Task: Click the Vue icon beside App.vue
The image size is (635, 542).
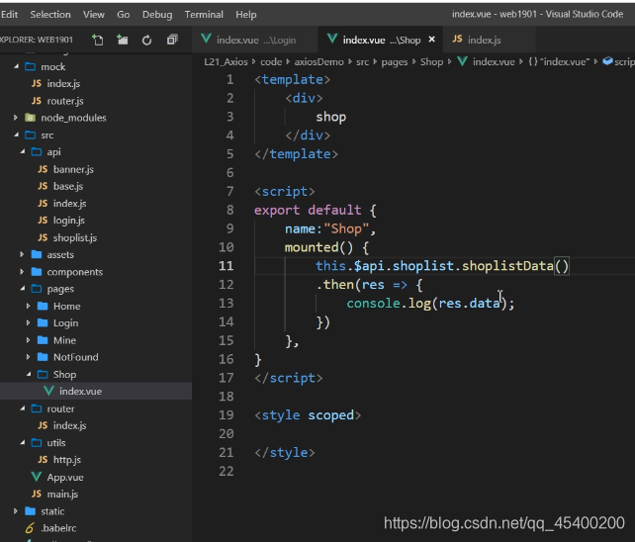Action: click(36, 477)
